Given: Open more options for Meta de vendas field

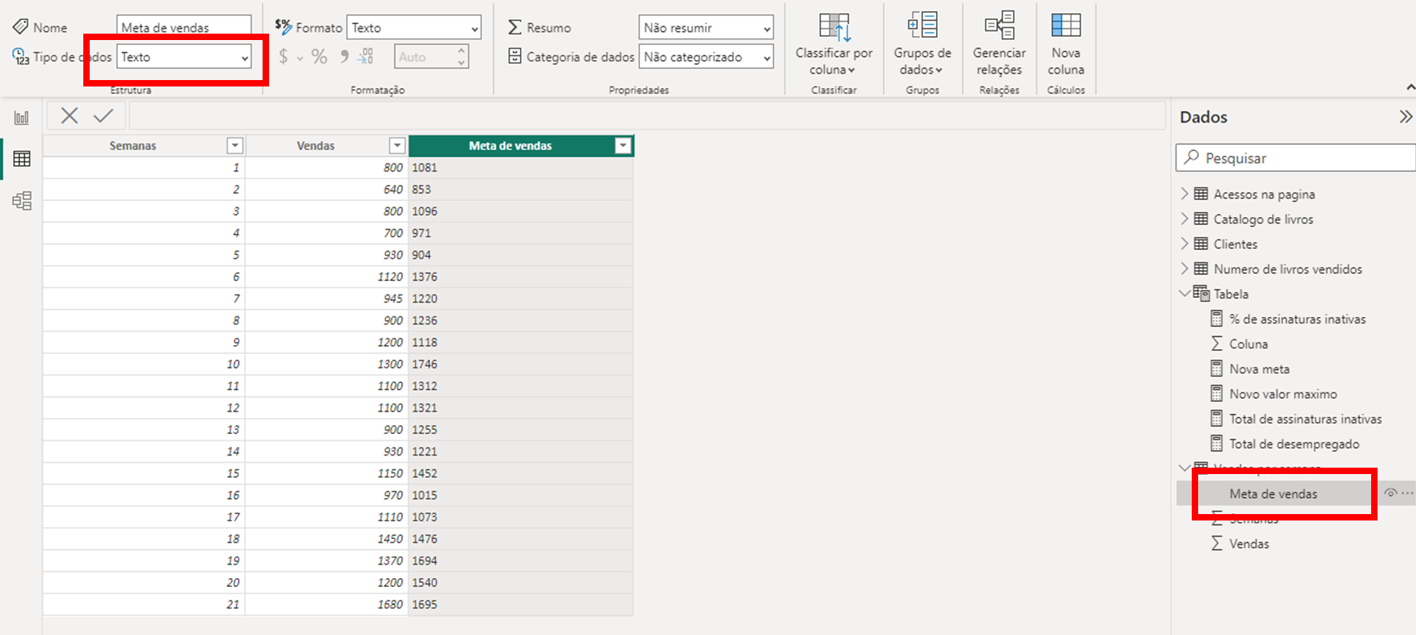Looking at the screenshot, I should 1407,493.
